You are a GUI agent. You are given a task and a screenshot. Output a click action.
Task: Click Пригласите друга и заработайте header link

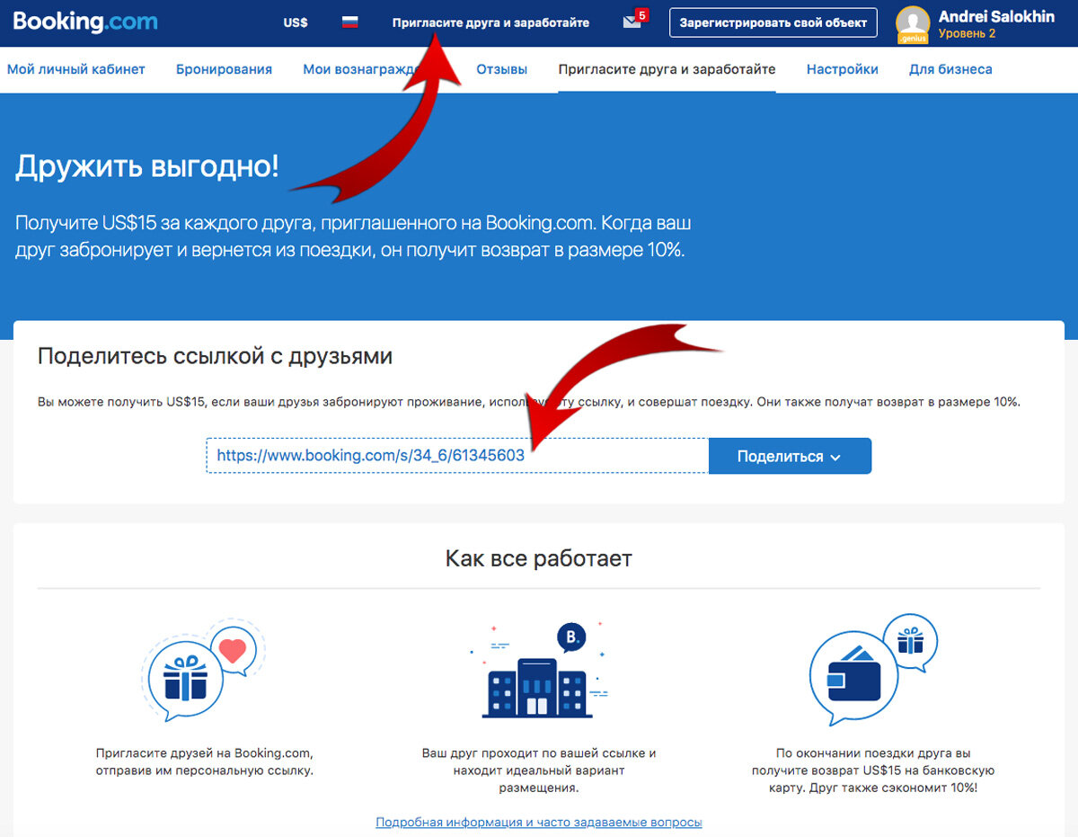pyautogui.click(x=491, y=22)
